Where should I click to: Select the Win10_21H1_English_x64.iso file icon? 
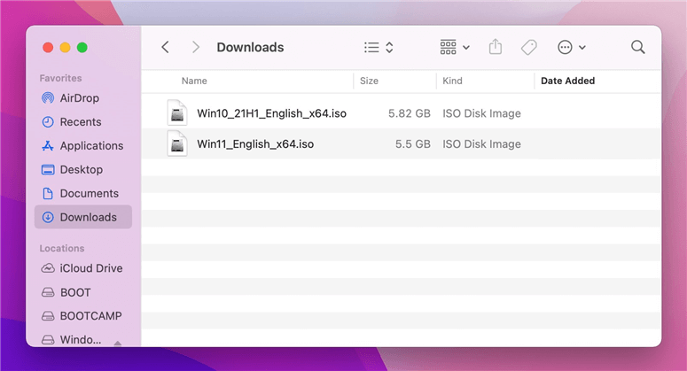pos(177,113)
